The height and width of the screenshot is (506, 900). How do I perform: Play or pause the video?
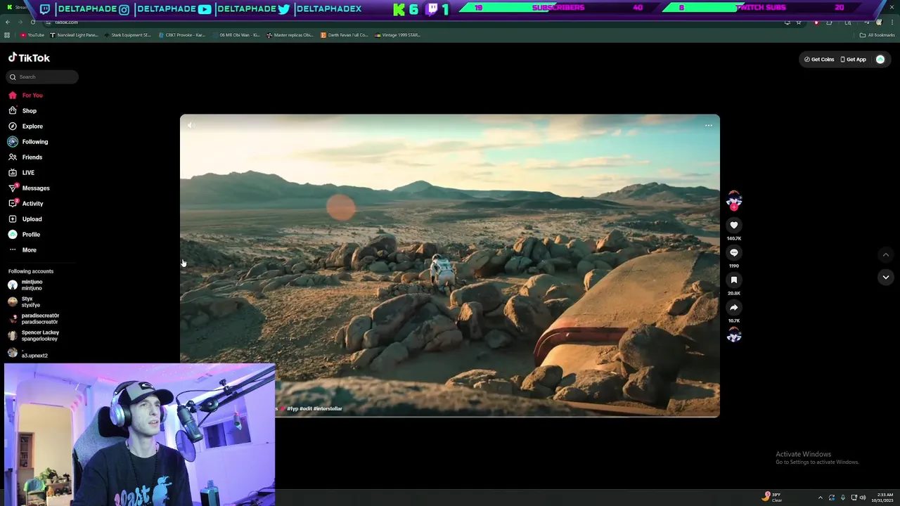click(450, 266)
